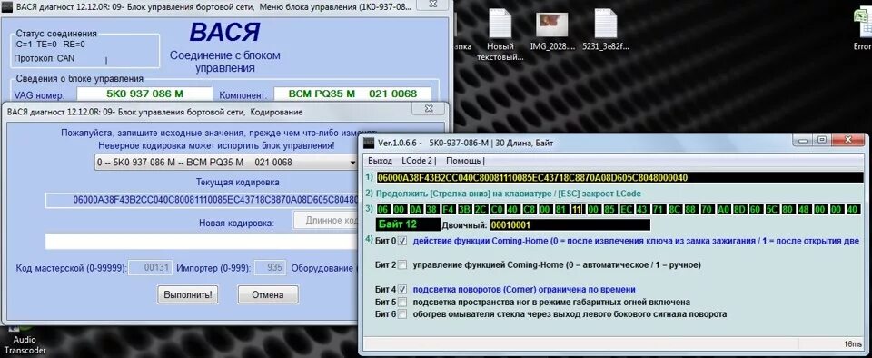Select byte cell 85
The width and height of the screenshot is (872, 358).
[x=610, y=209]
